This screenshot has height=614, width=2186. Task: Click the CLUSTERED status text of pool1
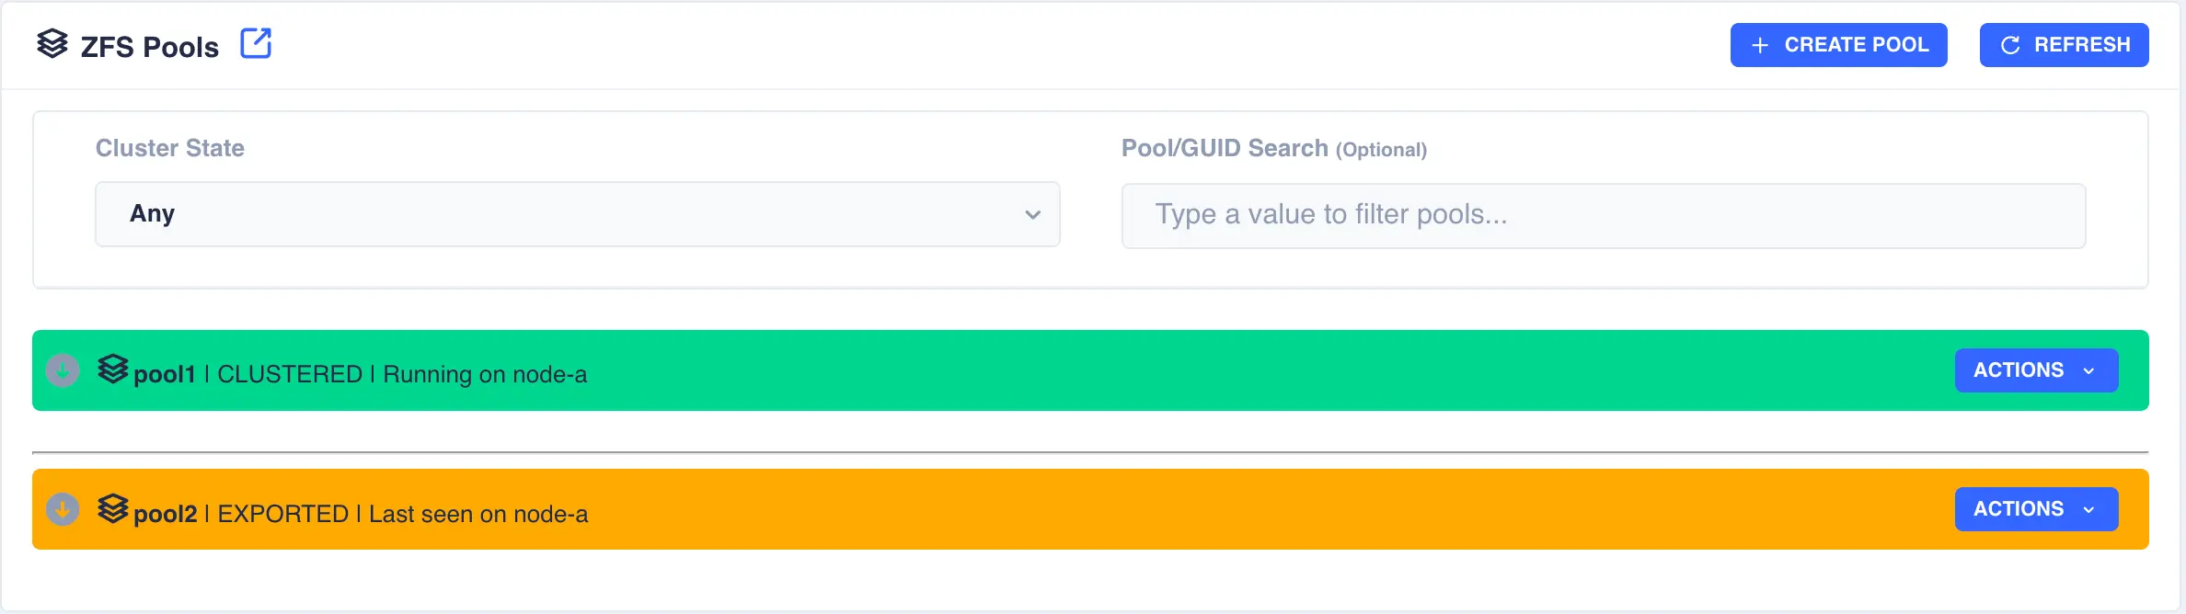(x=290, y=374)
